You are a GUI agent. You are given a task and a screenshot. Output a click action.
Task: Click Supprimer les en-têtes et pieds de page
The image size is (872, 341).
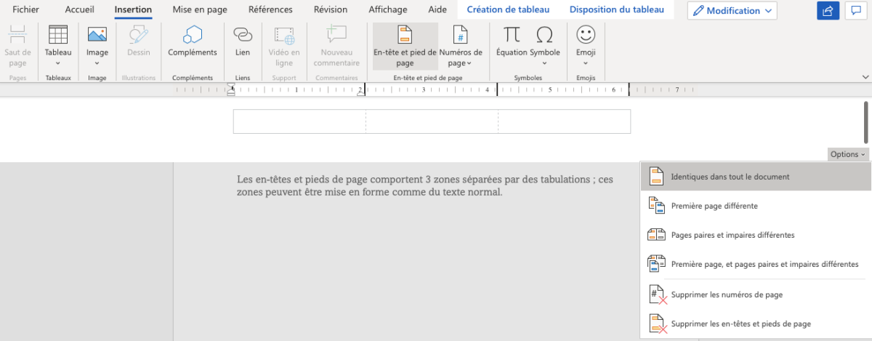click(756, 324)
